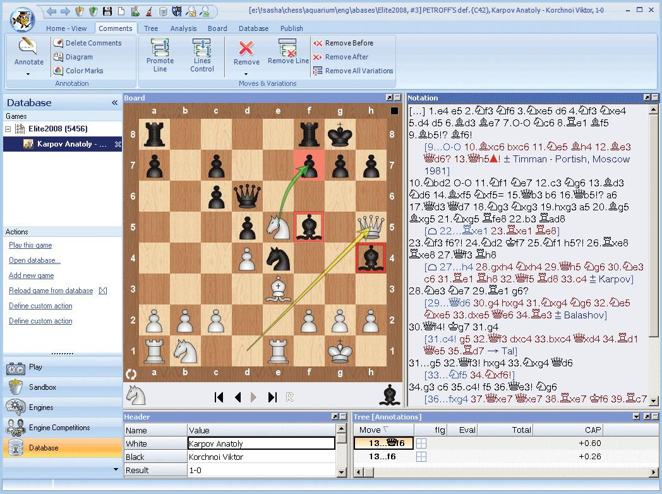The image size is (662, 494).
Task: Switch to the Analysis ribbon tab
Action: pos(183,28)
